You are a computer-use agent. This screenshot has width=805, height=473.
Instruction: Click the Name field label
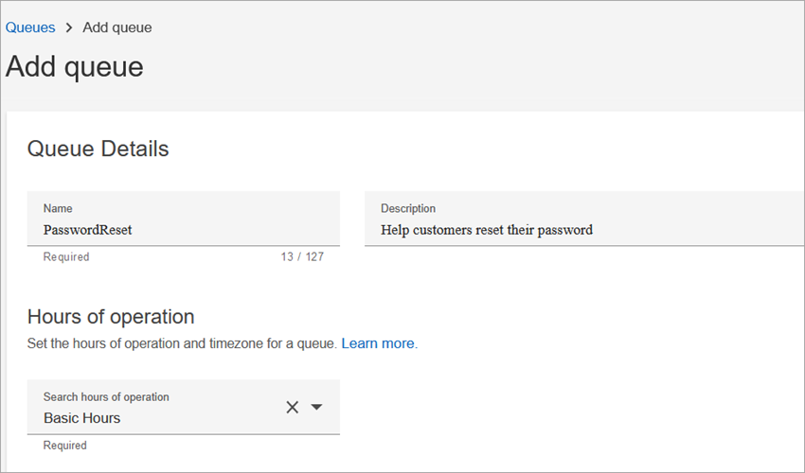(58, 208)
